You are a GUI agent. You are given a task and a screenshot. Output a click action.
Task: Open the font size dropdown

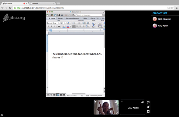(x=65, y=23)
